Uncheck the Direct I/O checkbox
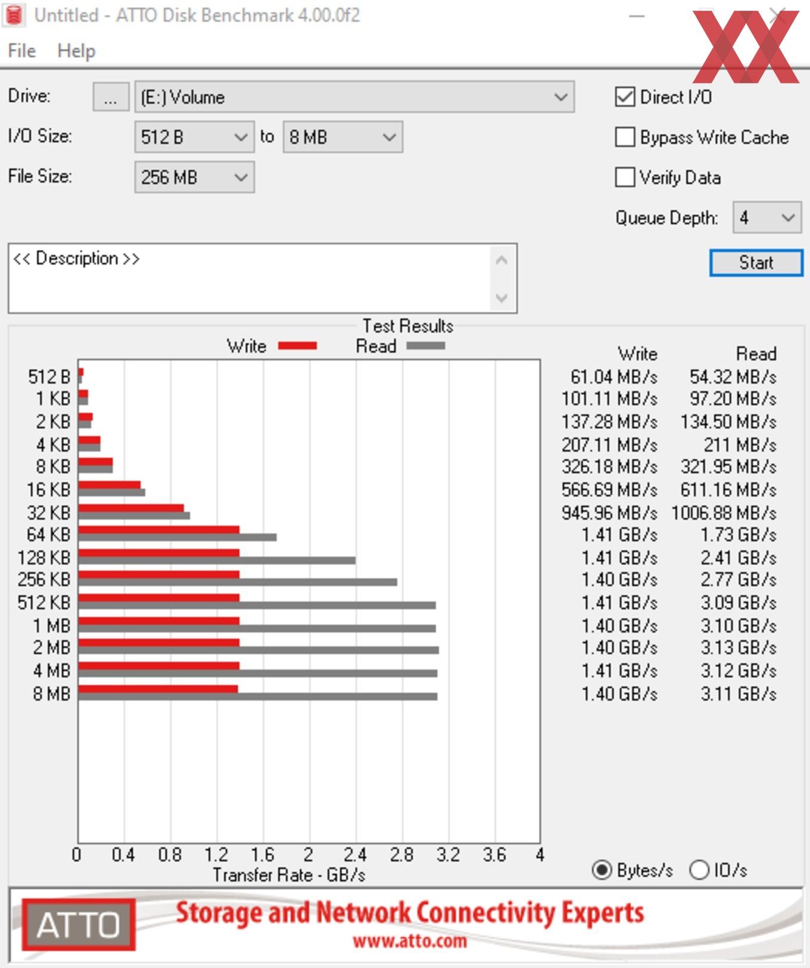Viewport: 810px width, 968px height. pos(625,97)
